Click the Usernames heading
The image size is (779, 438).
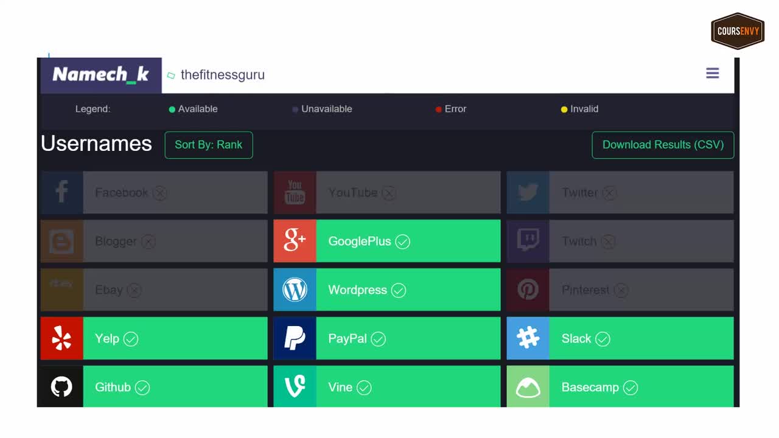click(96, 144)
